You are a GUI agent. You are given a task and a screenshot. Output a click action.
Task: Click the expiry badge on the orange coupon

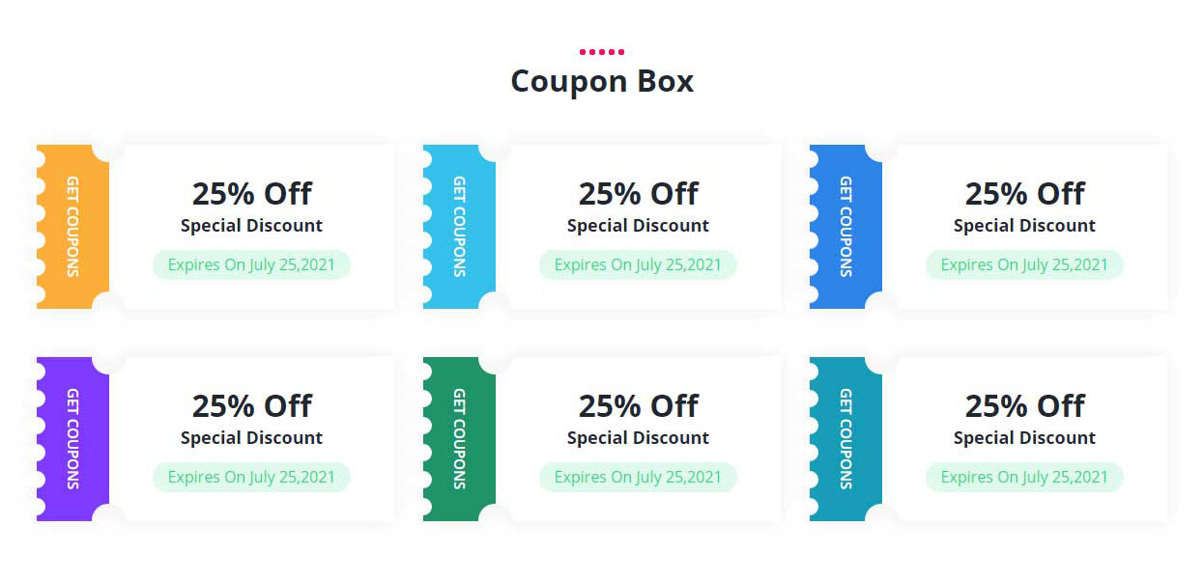tap(251, 264)
